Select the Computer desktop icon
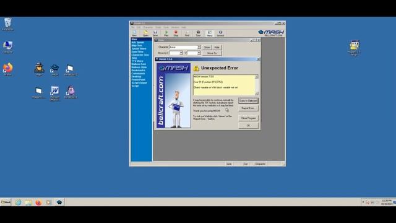Viewport: 396px width, 223px height. point(8,47)
